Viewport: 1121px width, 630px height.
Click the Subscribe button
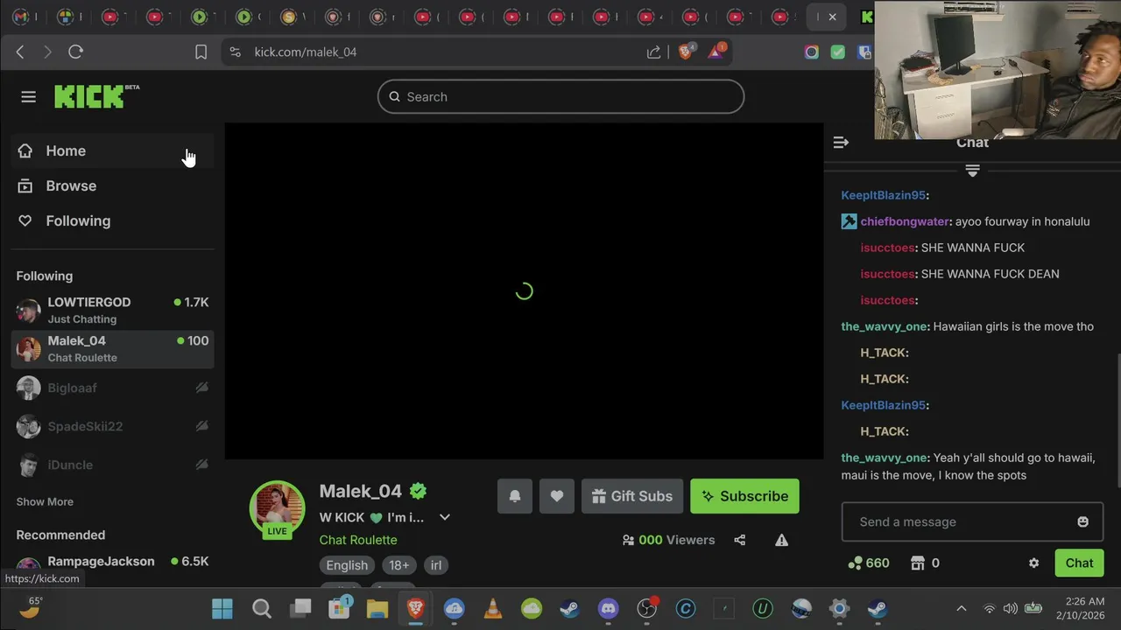tap(744, 496)
